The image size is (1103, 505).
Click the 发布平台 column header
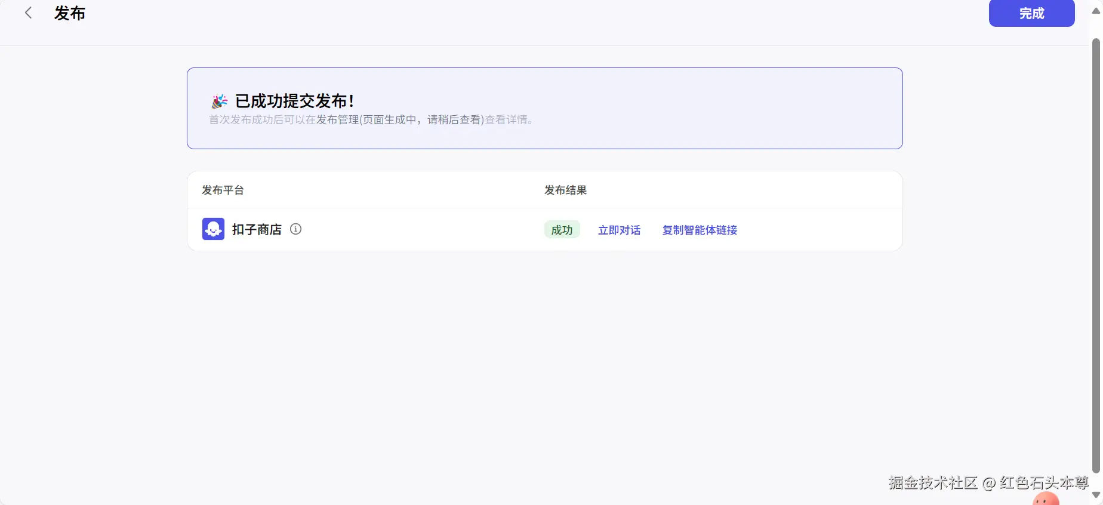[223, 190]
